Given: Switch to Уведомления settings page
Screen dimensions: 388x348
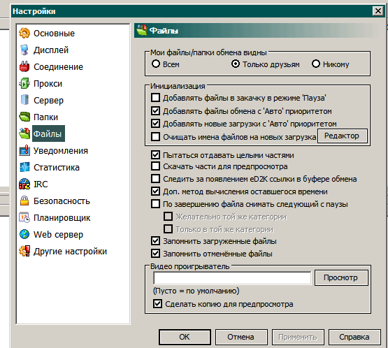Looking at the screenshot, I should click(61, 151).
